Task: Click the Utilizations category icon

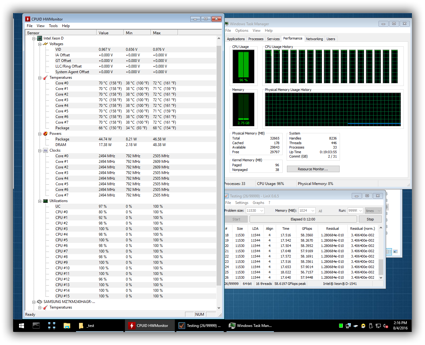Action: [45, 201]
